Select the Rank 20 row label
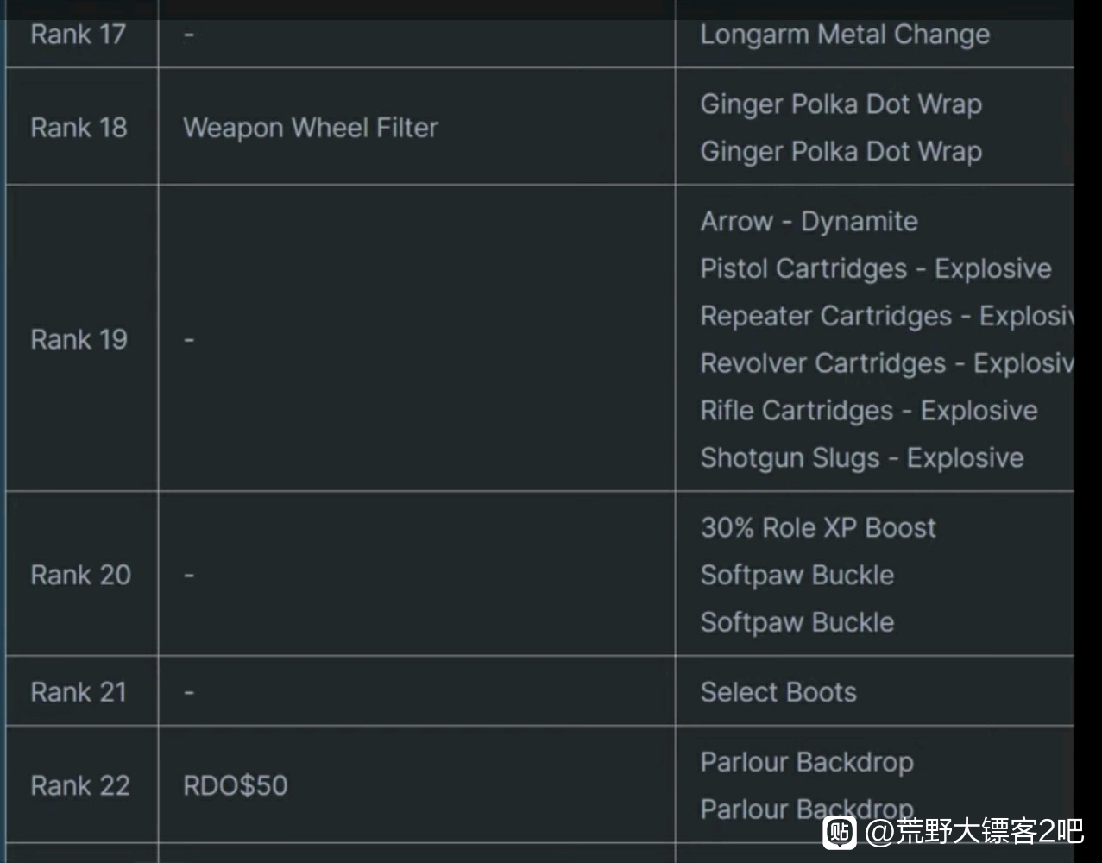The height and width of the screenshot is (863, 1102). 80,575
